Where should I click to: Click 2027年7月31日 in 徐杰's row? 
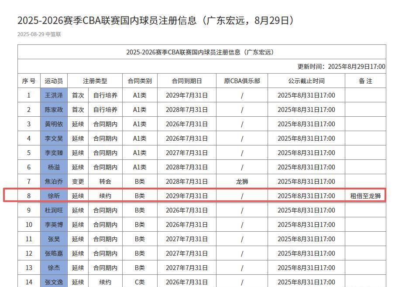click(x=187, y=267)
